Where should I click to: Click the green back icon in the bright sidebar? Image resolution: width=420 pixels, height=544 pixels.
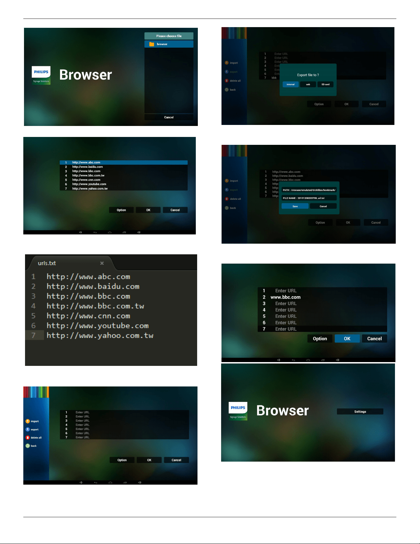28,446
